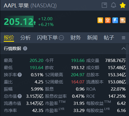129x116 pixels.
Task: Click the 流通股本 value 153.08亿
Action: (117, 82)
